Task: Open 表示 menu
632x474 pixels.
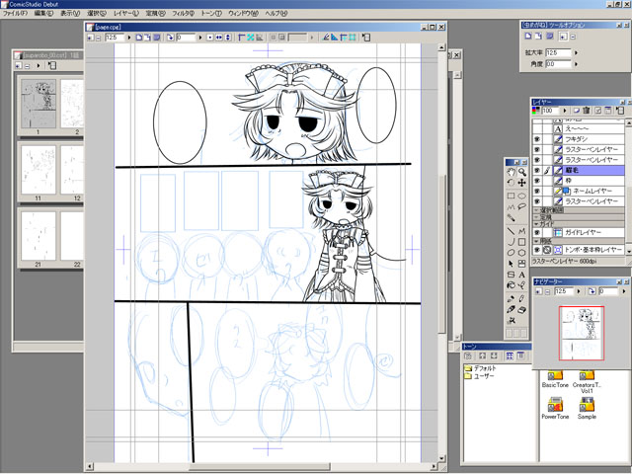Action: point(70,13)
